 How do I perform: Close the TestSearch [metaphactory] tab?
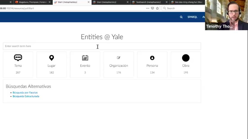tap(166, 2)
